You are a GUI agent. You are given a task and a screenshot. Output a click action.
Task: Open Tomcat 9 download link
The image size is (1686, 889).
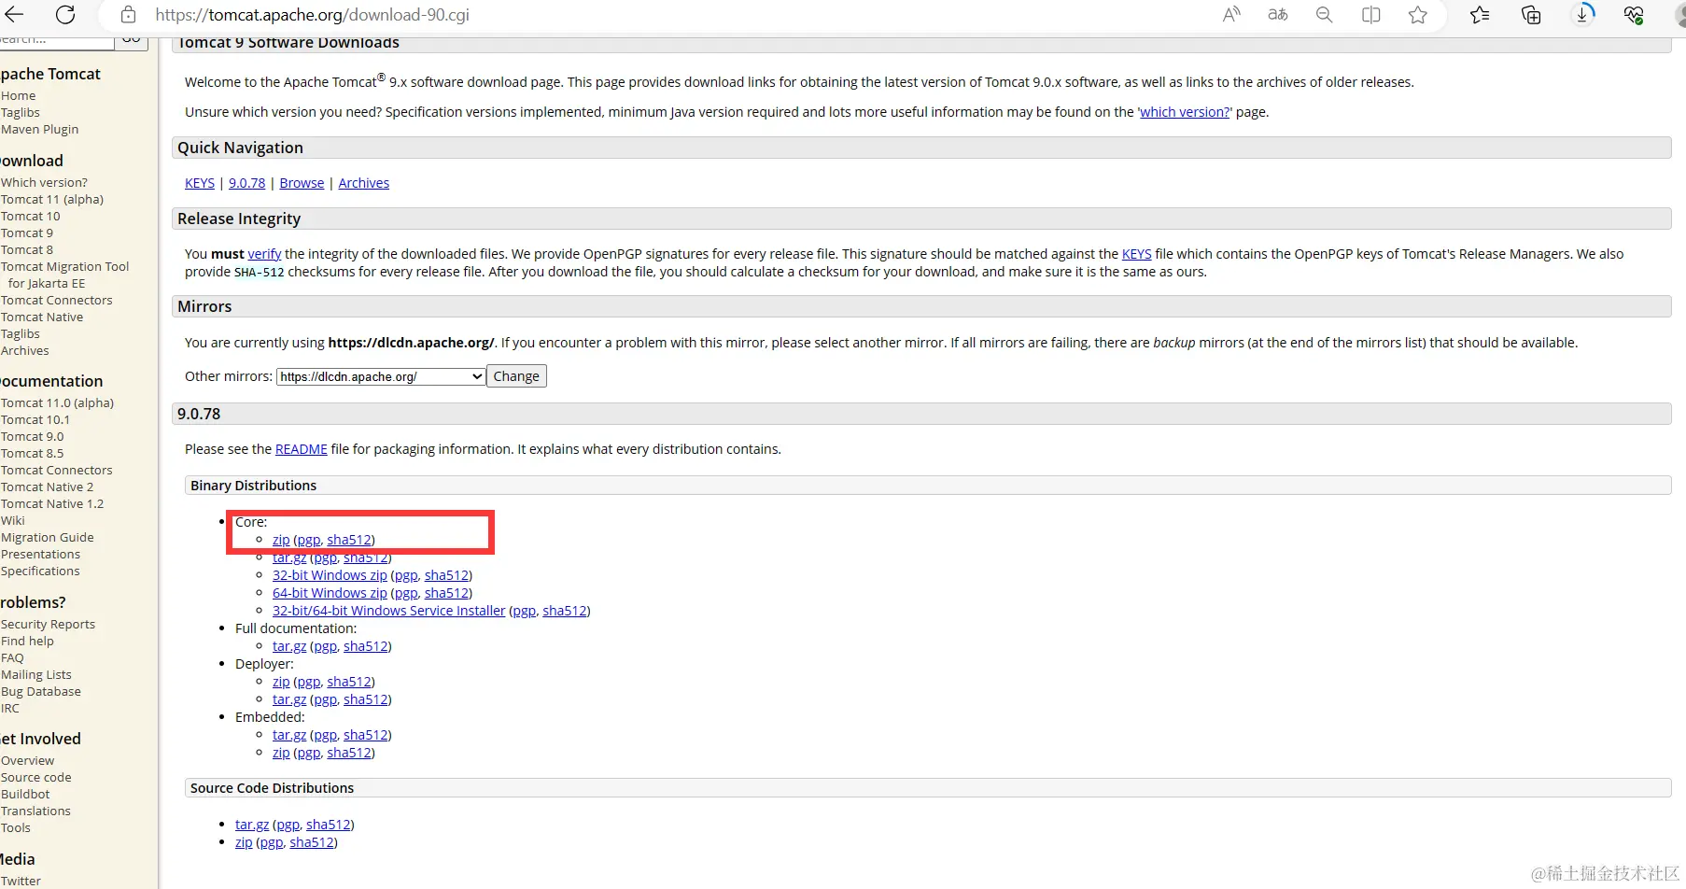[x=27, y=233]
